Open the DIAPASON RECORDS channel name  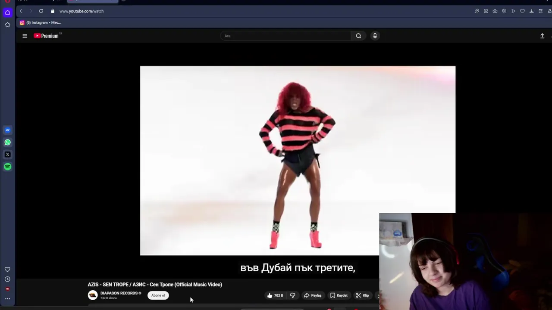pos(119,293)
